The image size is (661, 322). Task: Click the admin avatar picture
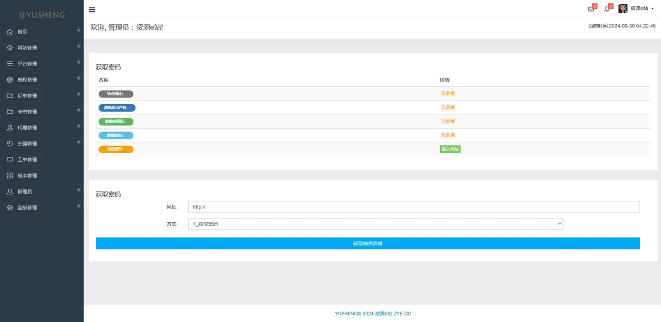tap(623, 8)
